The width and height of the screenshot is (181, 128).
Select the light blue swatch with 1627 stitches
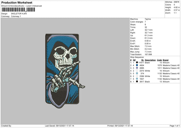(x=137, y=79)
